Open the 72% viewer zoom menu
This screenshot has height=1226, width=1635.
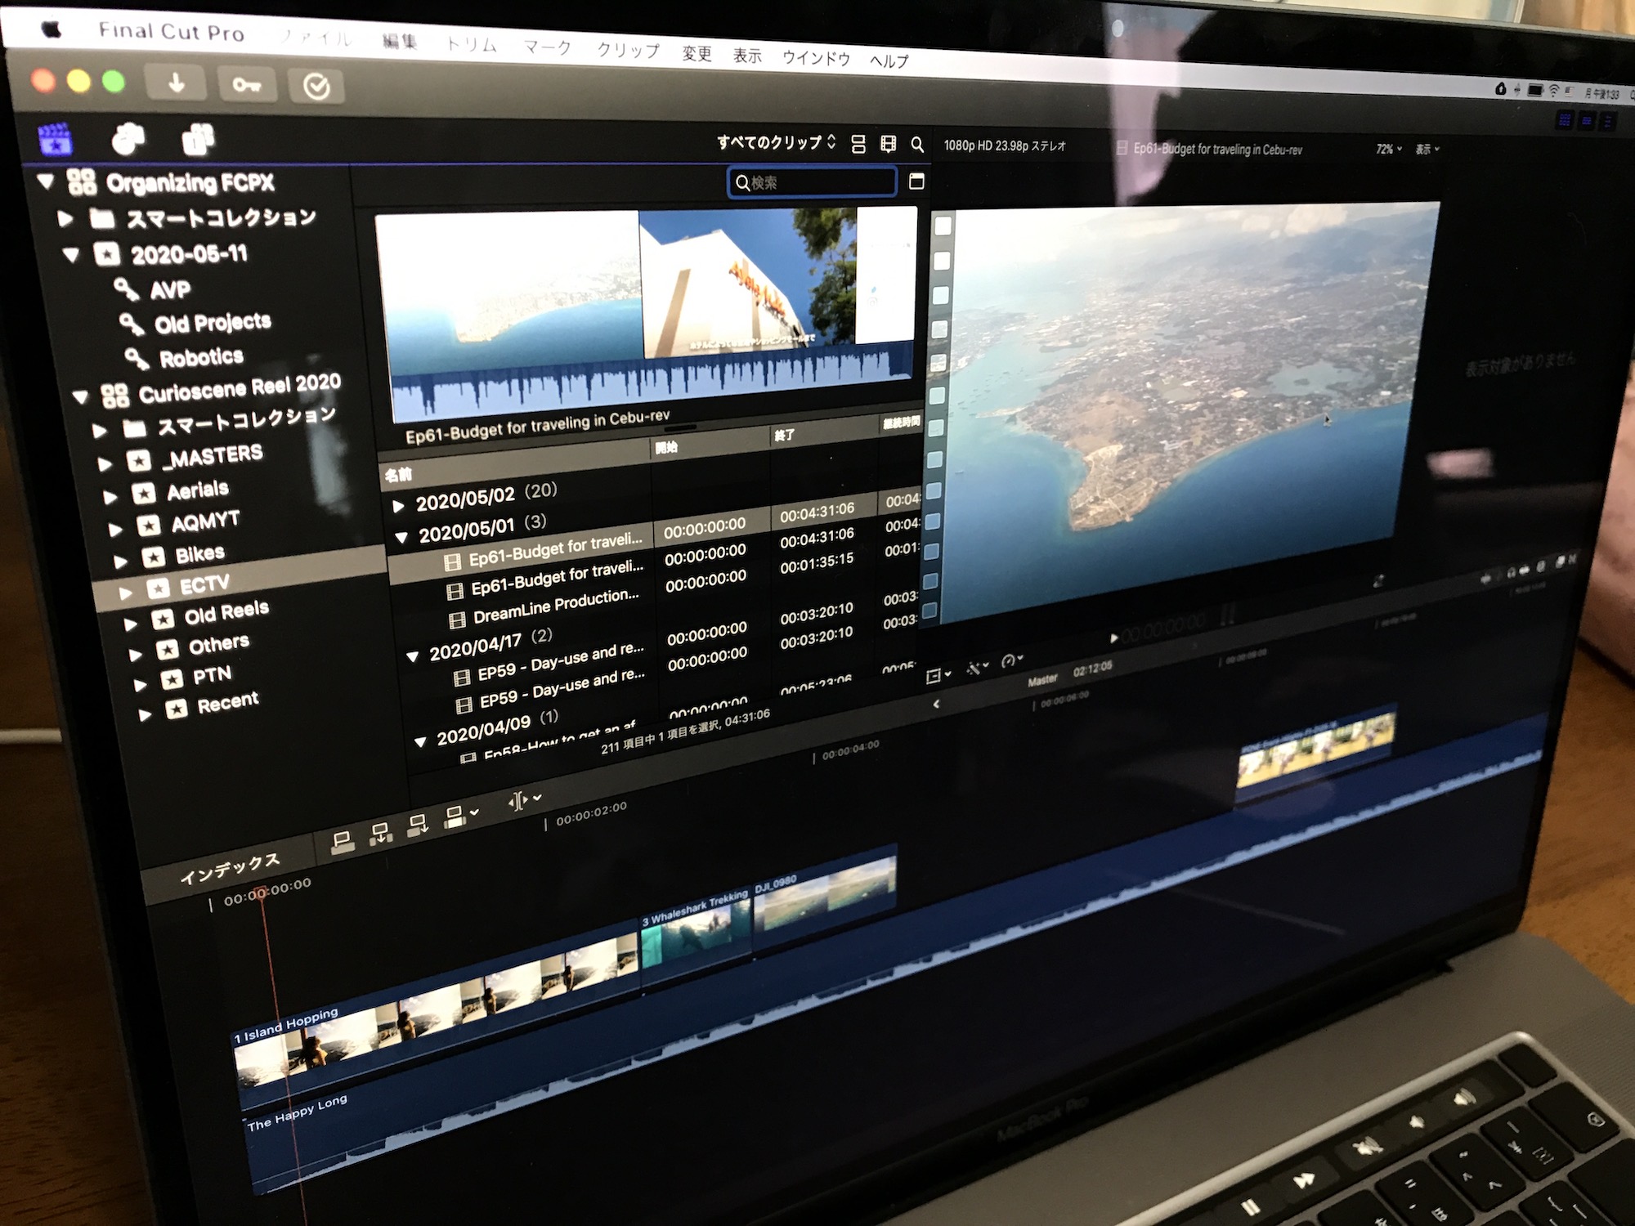click(1388, 149)
